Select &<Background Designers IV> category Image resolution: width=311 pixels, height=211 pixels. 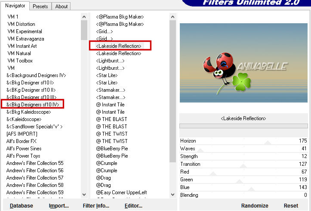(36, 75)
